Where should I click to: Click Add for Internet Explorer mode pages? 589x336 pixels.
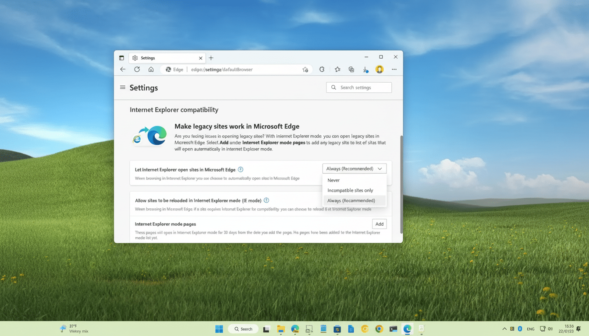coord(379,224)
